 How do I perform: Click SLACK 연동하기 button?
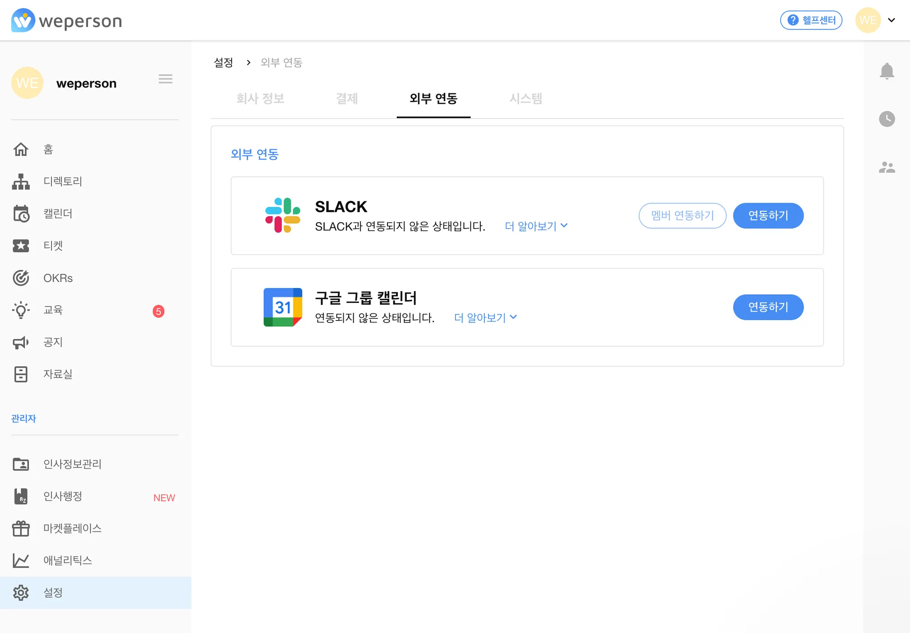[768, 216]
